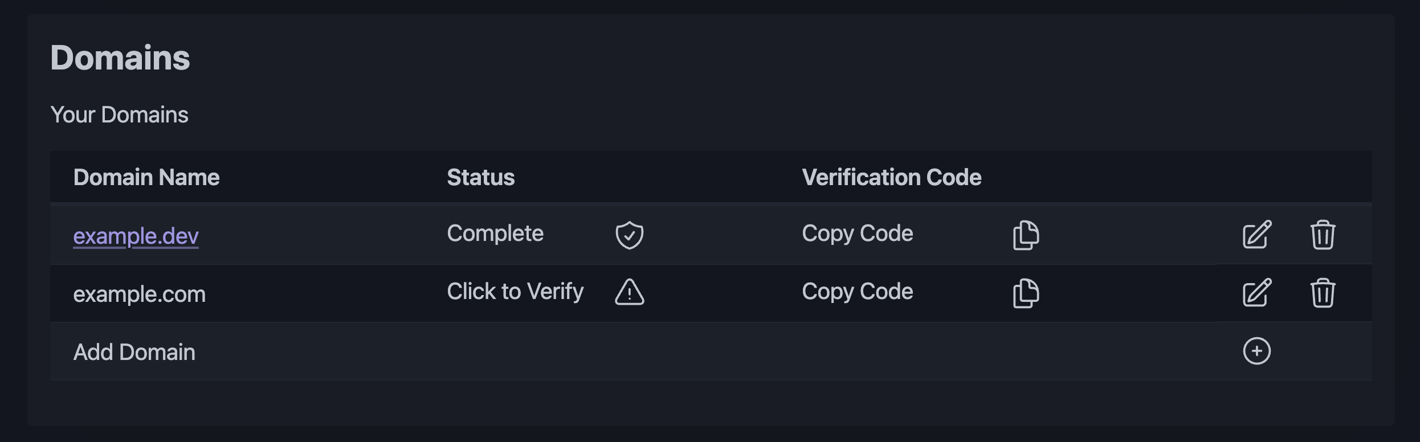The width and height of the screenshot is (1420, 442).
Task: Click the plus circle add domain icon
Action: (1256, 351)
